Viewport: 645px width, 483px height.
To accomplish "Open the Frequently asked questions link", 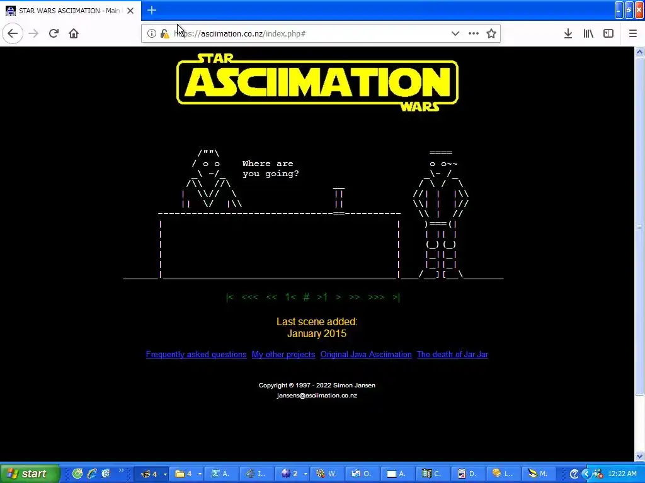I will coord(197,355).
